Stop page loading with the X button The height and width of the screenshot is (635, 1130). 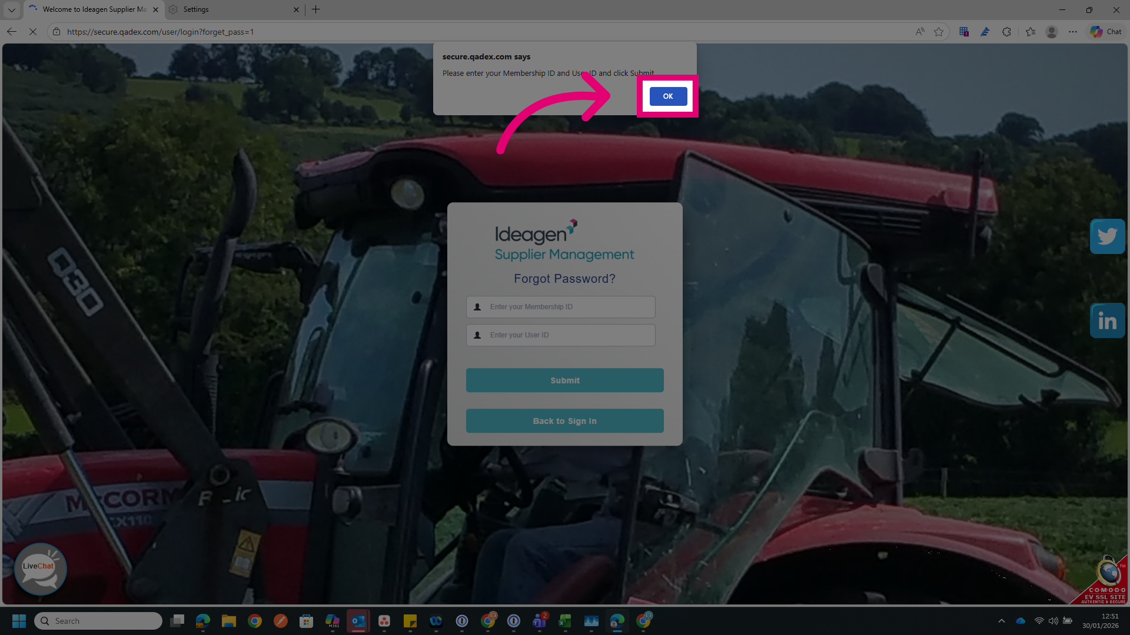point(33,32)
